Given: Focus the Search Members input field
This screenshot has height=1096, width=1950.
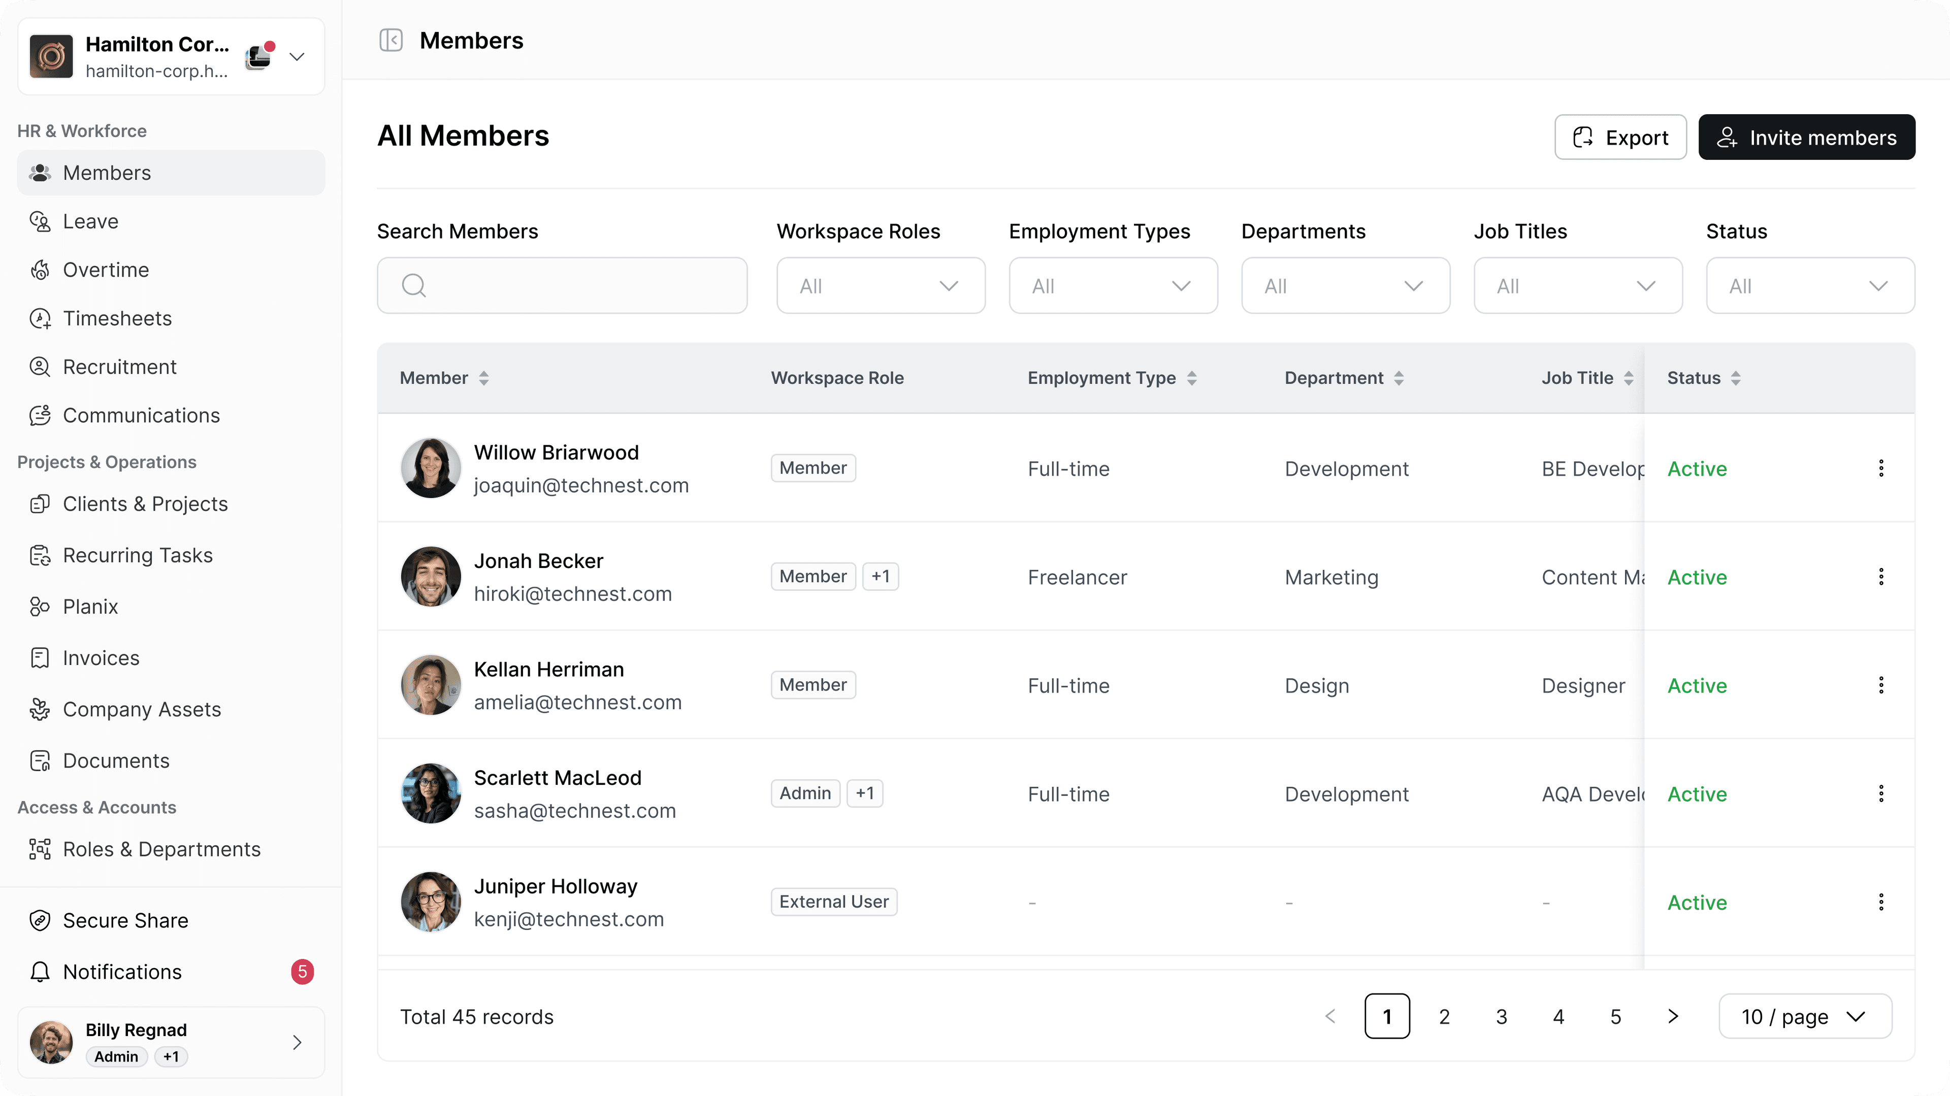Looking at the screenshot, I should 563,285.
